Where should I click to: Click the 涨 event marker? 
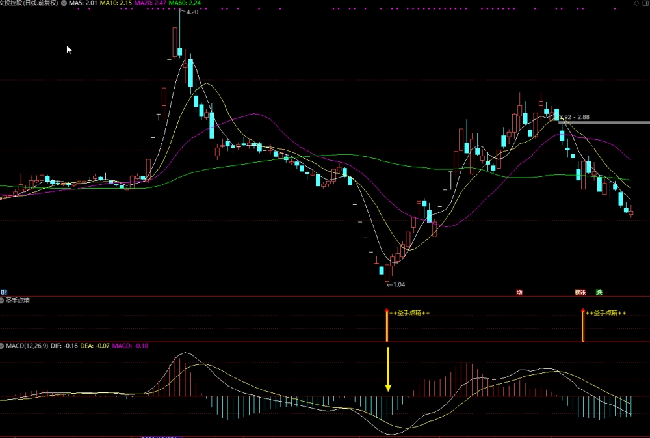tap(583, 292)
